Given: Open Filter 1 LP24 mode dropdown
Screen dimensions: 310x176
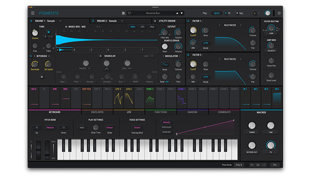Looking at the screenshot, I should (206, 43).
